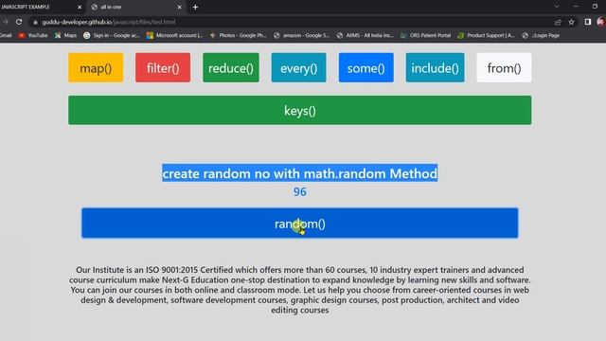Click the wide green keys() button
Screen dimensions: 606x341
(300, 110)
